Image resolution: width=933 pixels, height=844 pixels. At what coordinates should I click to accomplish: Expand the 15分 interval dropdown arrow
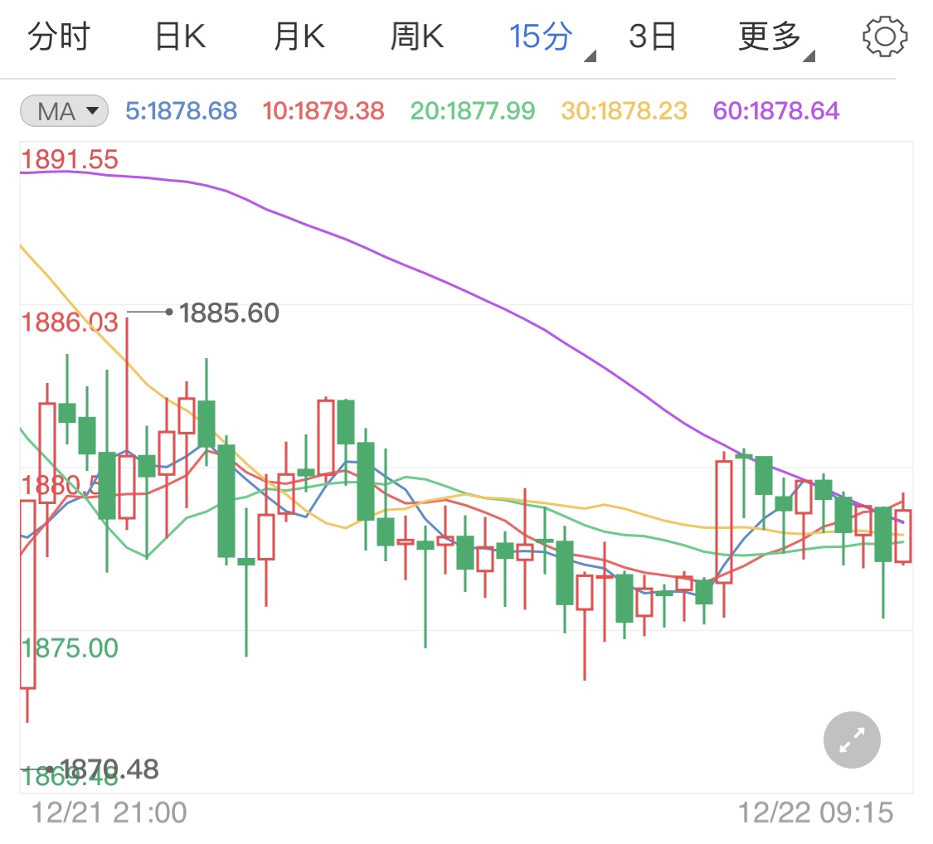click(590, 53)
